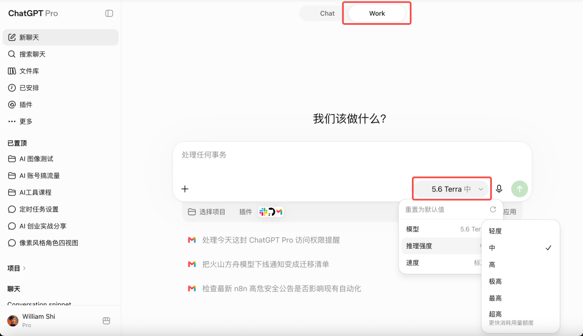Open 新聊天 in the sidebar
This screenshot has width=583, height=336.
coord(60,37)
